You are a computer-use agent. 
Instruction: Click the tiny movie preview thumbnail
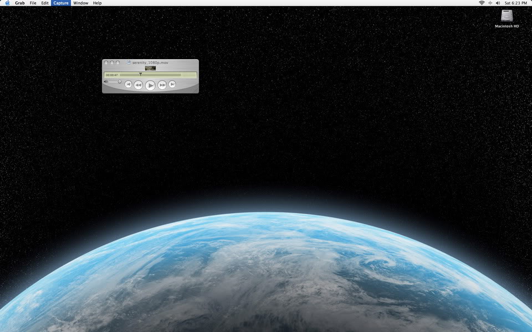click(150, 68)
